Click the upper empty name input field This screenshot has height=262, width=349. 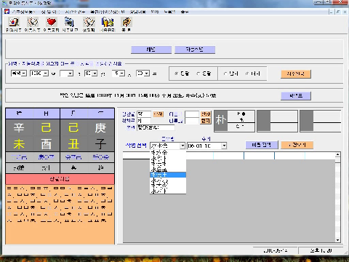point(192,114)
